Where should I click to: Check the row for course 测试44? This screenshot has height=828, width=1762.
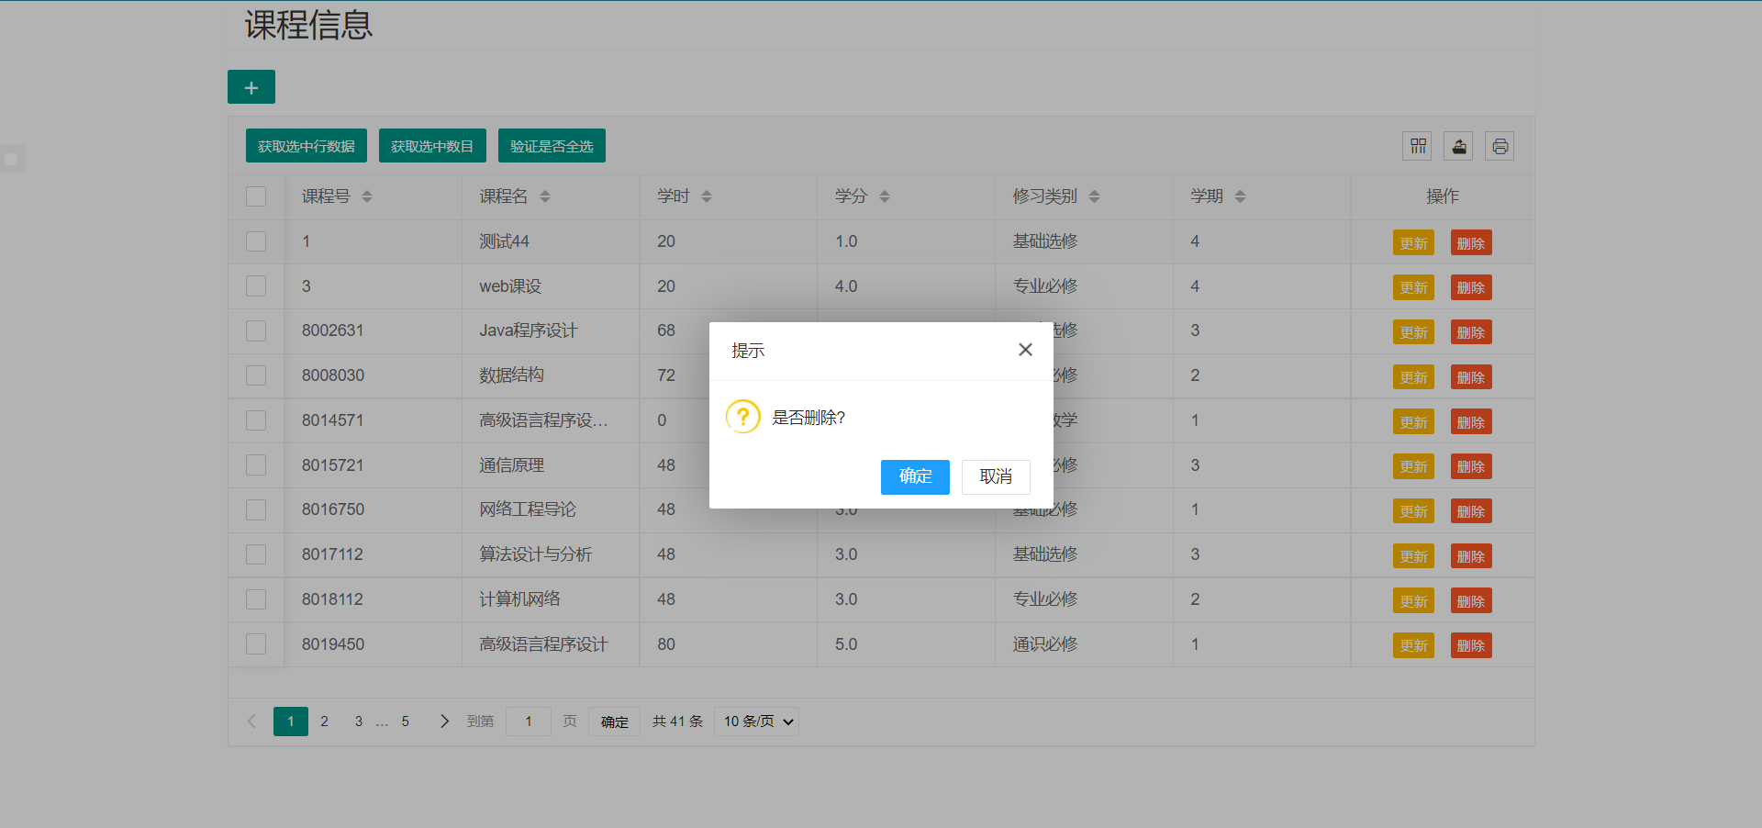(256, 241)
